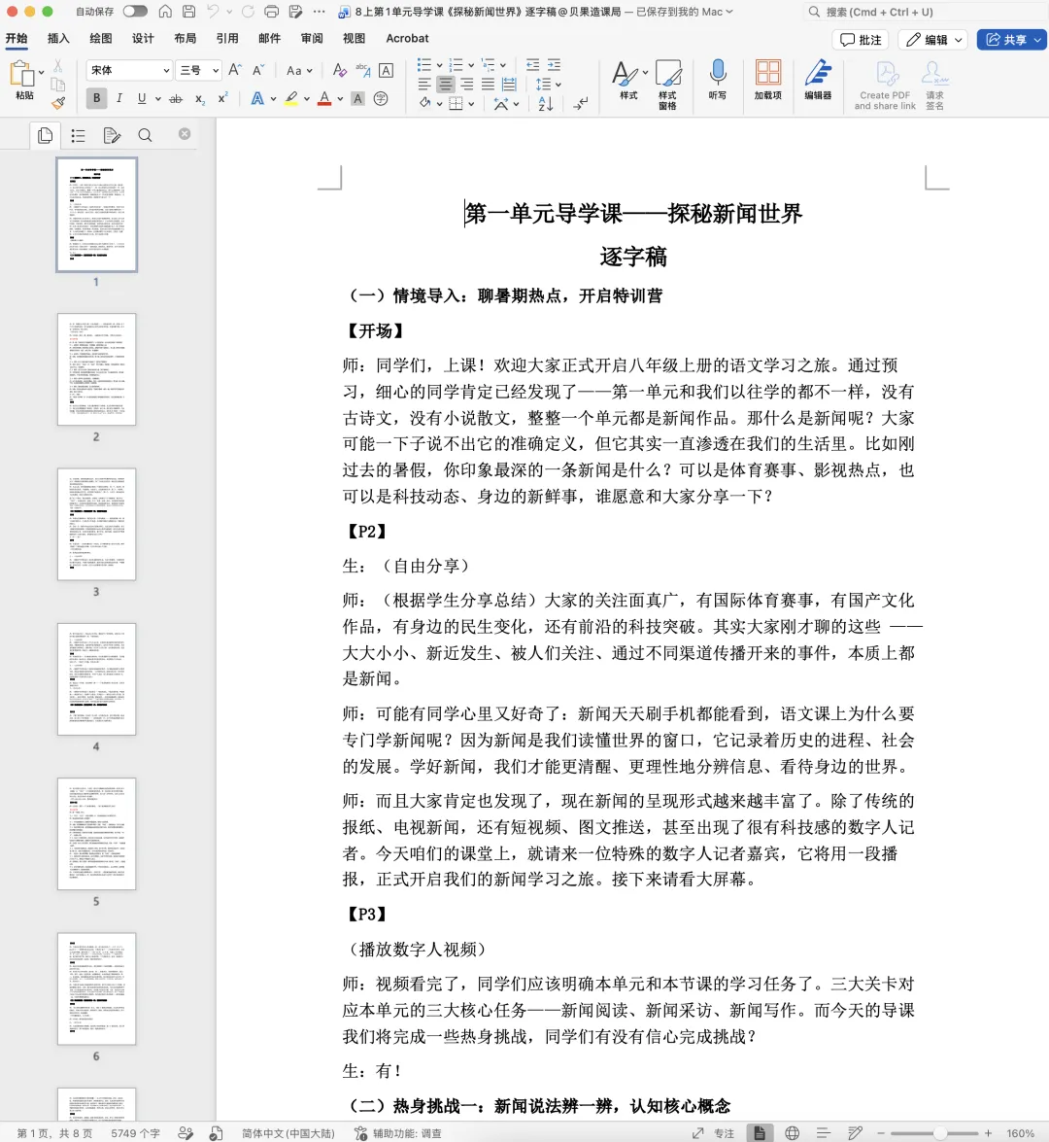Open the Add-ins (加载项) panel
Screen dimensions: 1049x1142
768,80
